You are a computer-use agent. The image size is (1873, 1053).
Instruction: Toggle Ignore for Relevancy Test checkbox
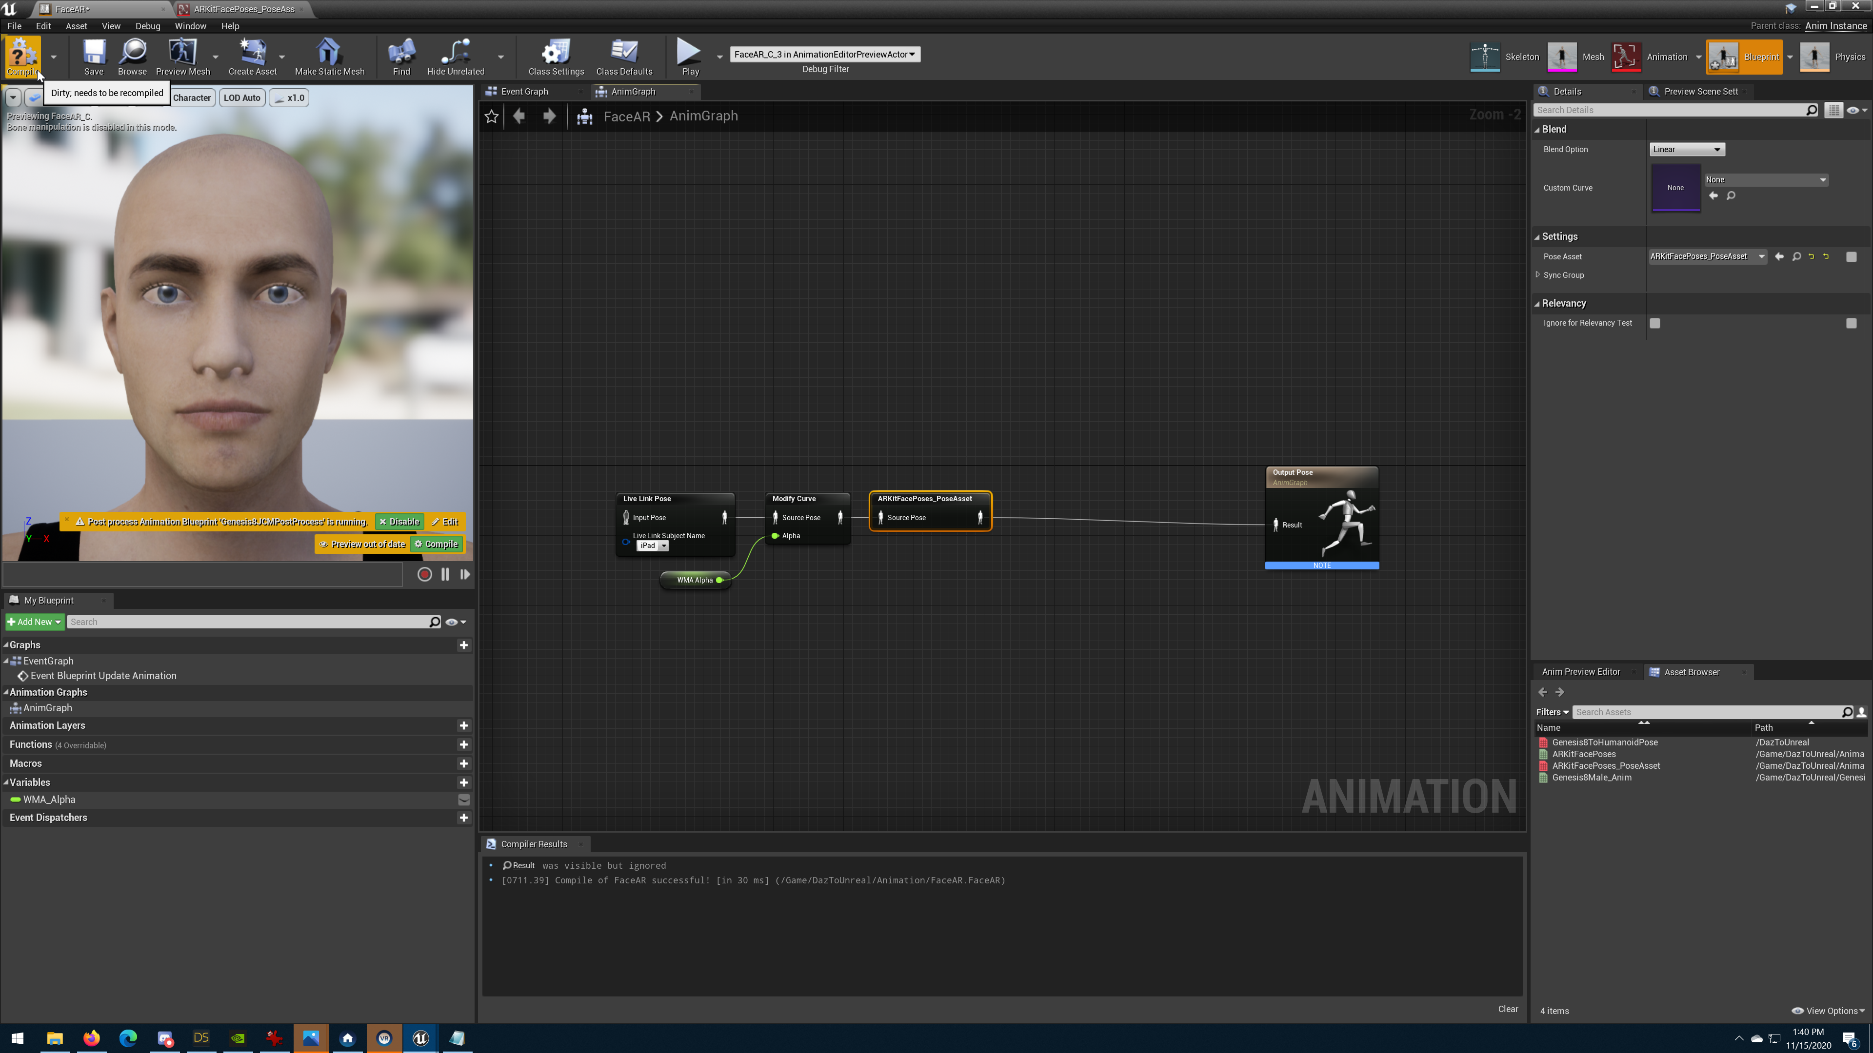pyautogui.click(x=1655, y=323)
